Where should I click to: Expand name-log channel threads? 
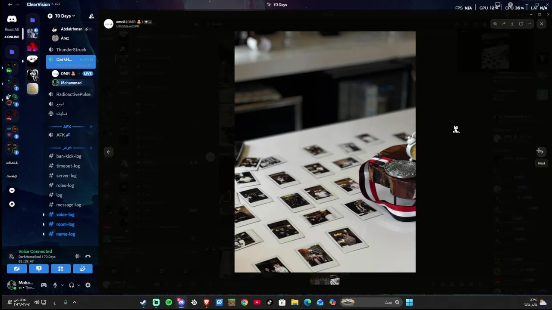(43, 234)
